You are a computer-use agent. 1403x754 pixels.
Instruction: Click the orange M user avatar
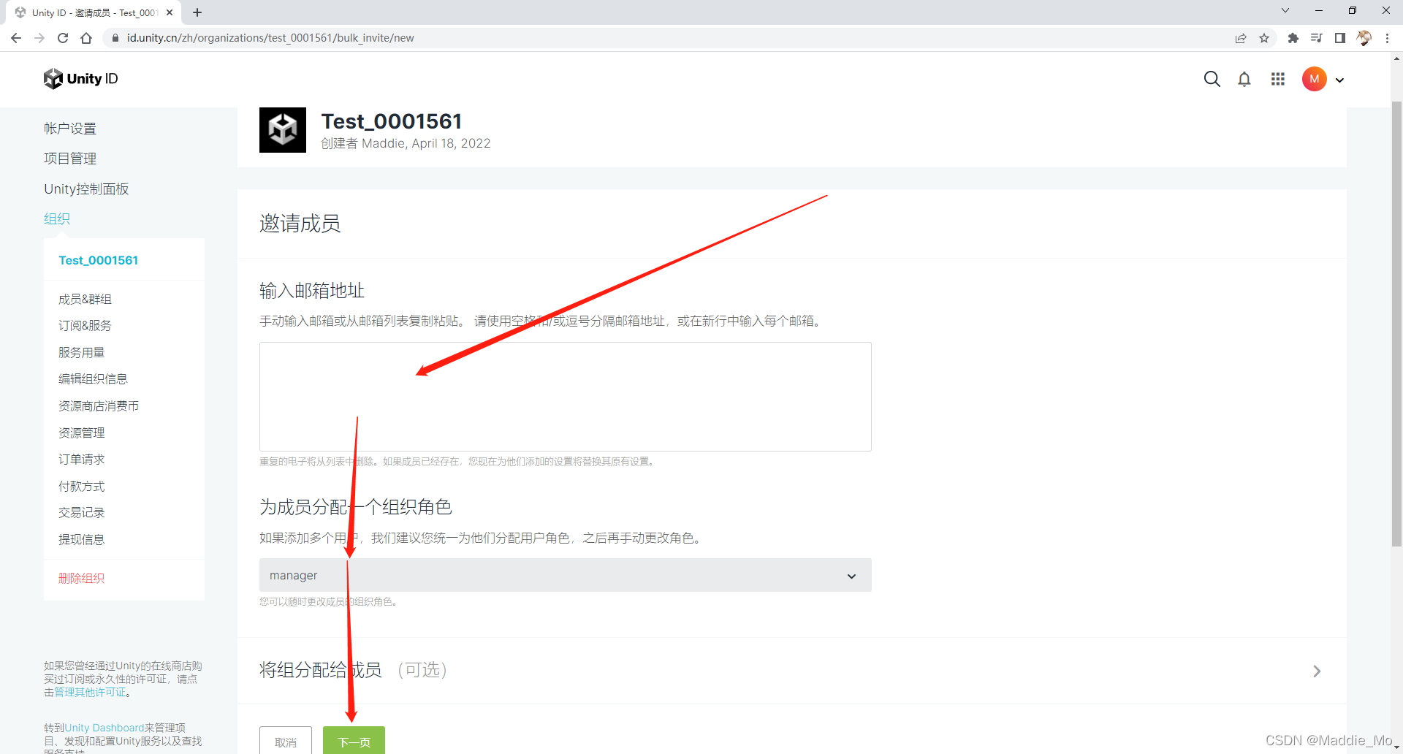(1314, 79)
